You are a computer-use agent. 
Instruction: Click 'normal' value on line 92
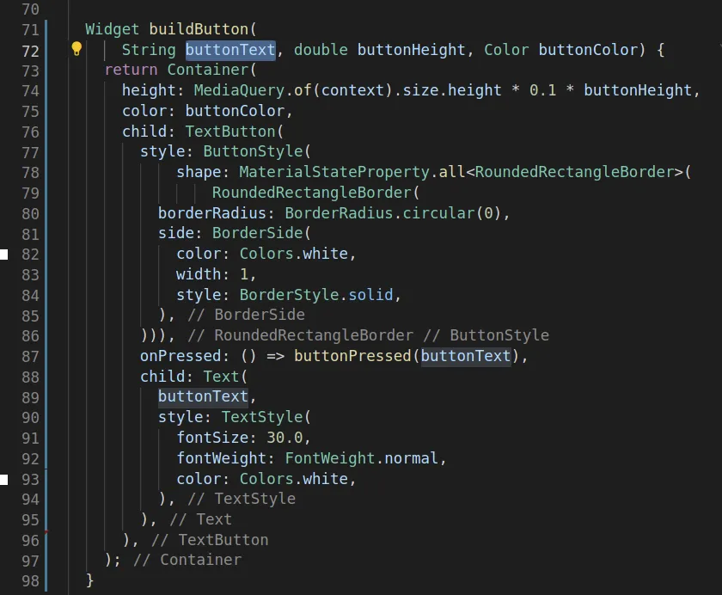click(411, 458)
